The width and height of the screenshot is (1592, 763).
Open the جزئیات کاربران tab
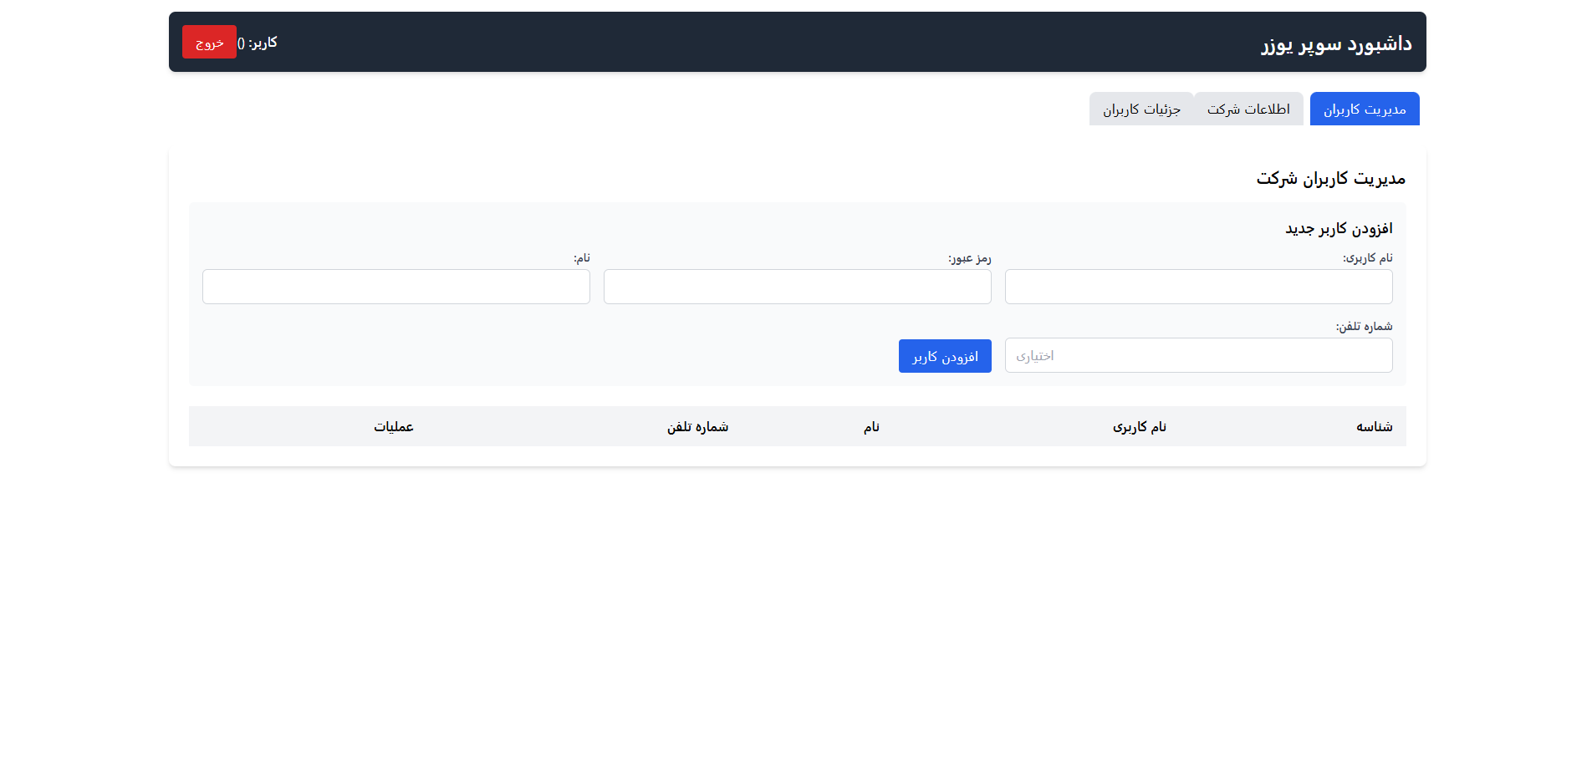[1141, 109]
